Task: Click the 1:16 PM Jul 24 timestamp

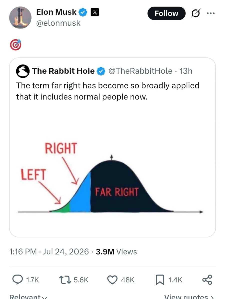Action: [x=49, y=252]
